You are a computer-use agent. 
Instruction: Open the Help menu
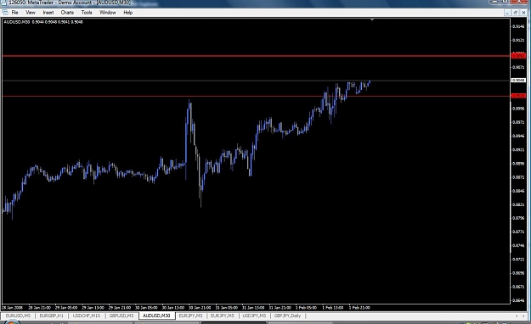point(128,13)
